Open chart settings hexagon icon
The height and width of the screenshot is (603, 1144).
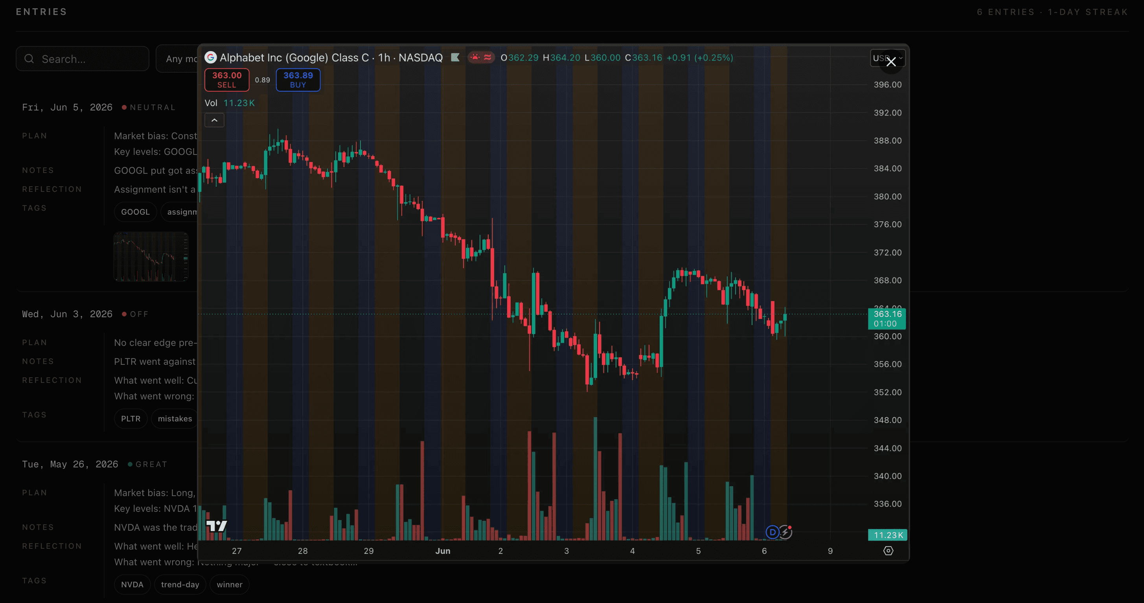coord(888,551)
